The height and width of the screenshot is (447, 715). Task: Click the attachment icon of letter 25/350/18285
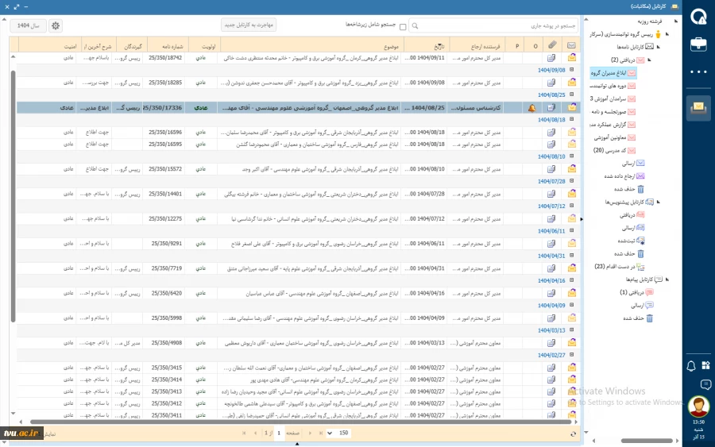551,83
